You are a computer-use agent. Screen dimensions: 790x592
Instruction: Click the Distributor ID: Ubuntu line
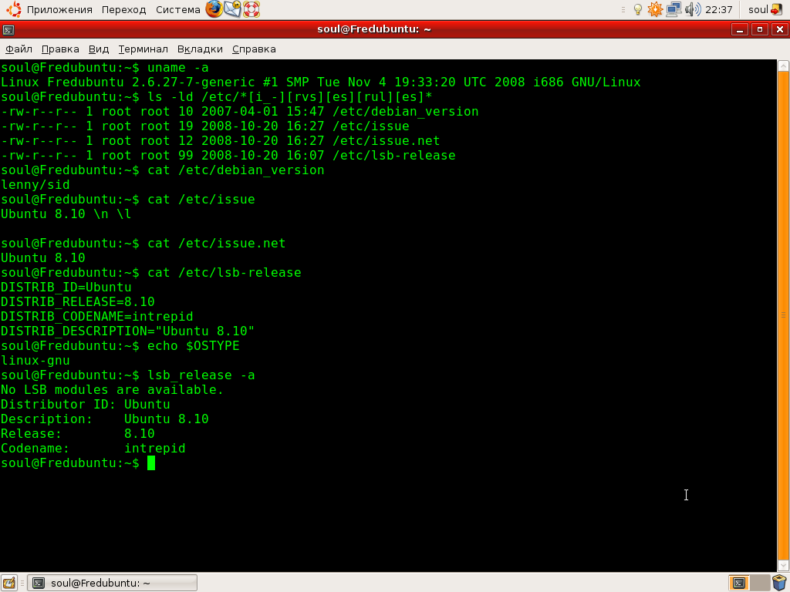(x=85, y=404)
